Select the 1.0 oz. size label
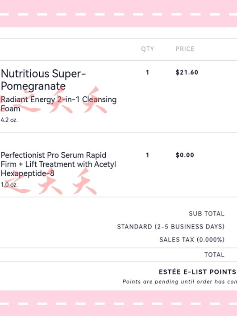Image resolution: width=237 pixels, height=316 pixels. (9, 185)
